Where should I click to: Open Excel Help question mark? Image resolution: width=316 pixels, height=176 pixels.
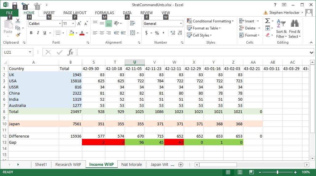point(275,5)
